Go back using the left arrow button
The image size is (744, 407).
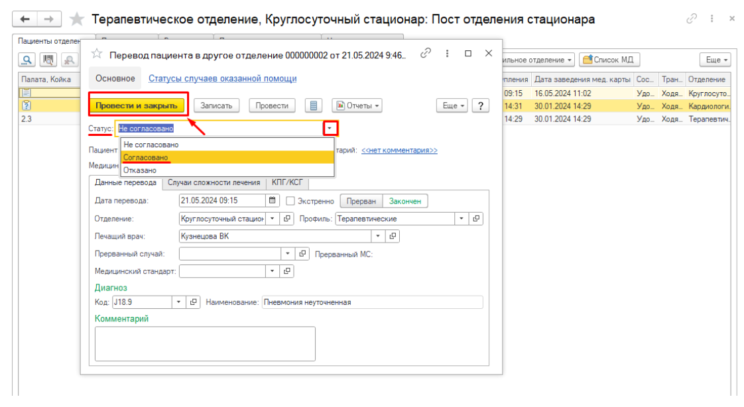tap(25, 19)
